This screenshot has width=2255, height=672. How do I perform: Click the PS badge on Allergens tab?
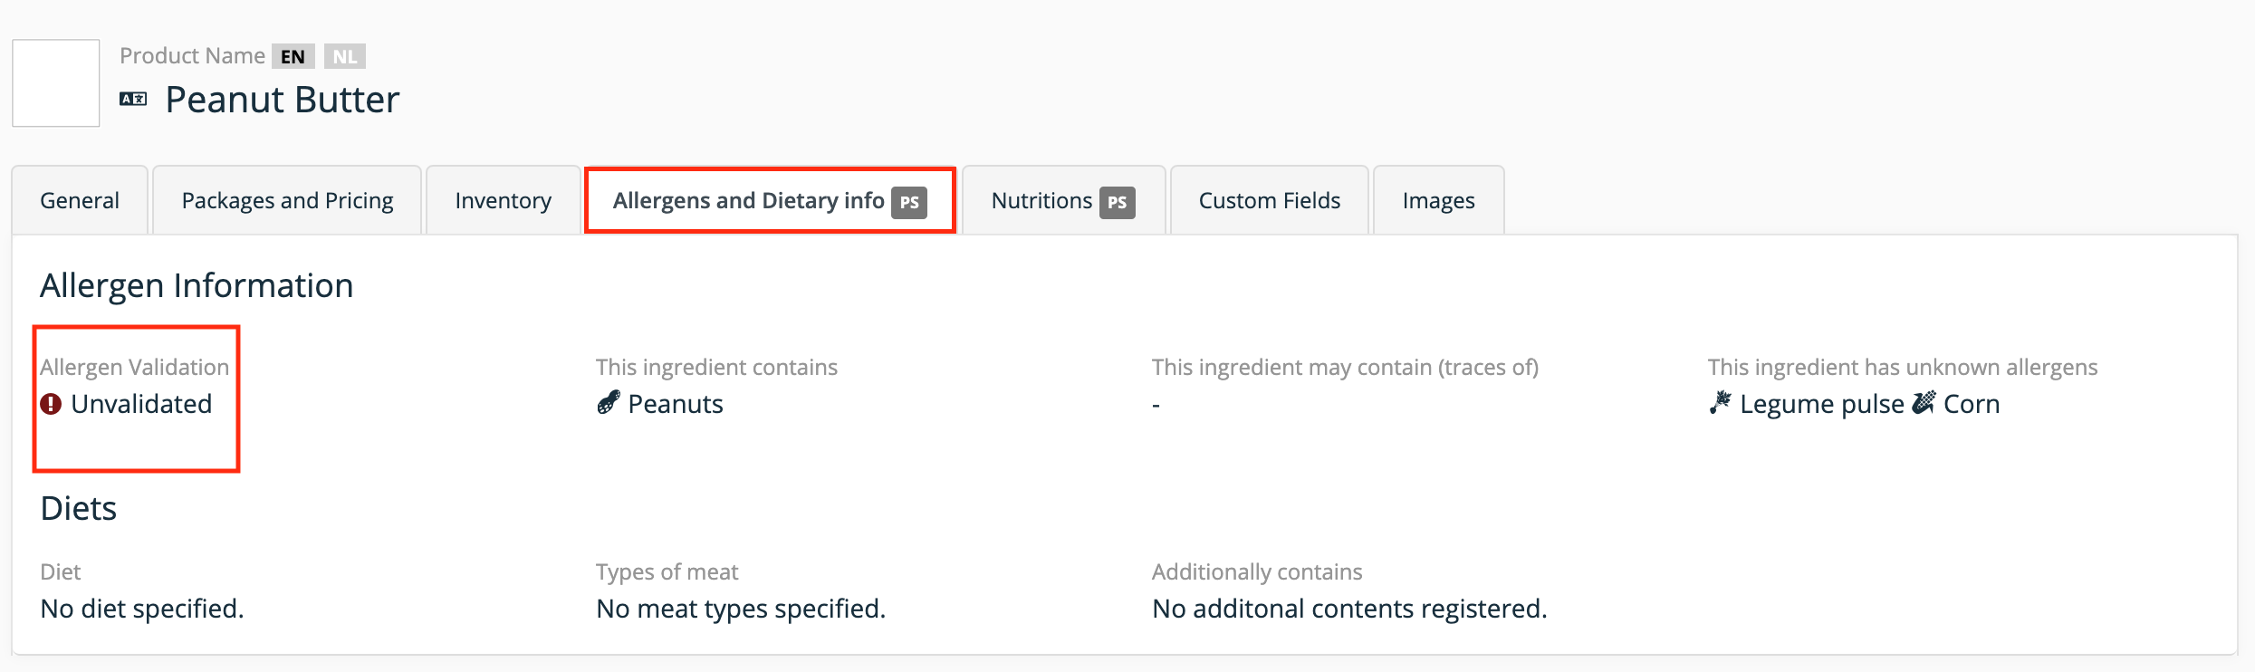point(909,202)
